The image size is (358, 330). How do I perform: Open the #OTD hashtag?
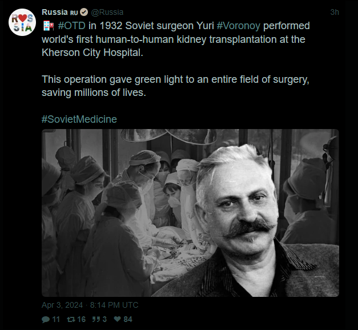[72, 26]
